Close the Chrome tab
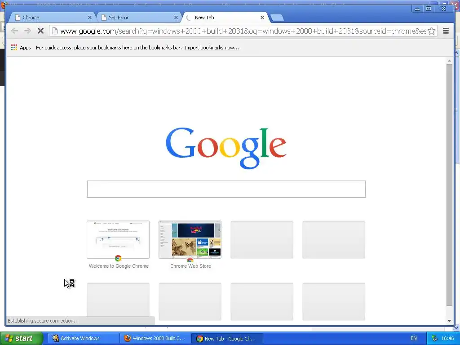 click(x=90, y=18)
